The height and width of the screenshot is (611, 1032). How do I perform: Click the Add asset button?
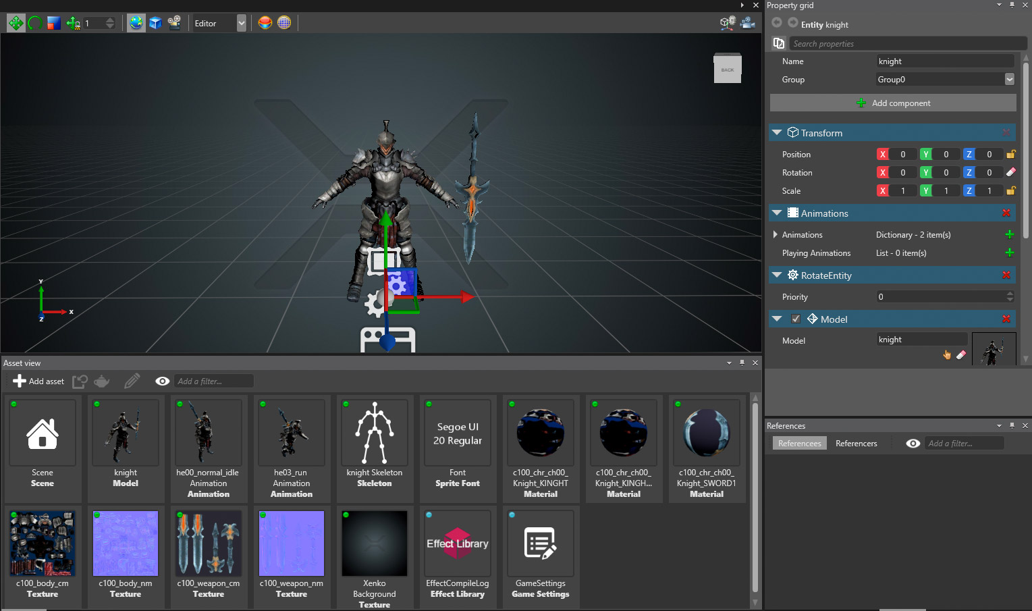click(x=38, y=381)
